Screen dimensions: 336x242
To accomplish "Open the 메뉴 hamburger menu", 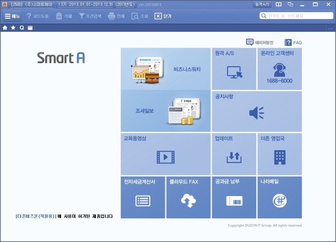I will [x=12, y=16].
